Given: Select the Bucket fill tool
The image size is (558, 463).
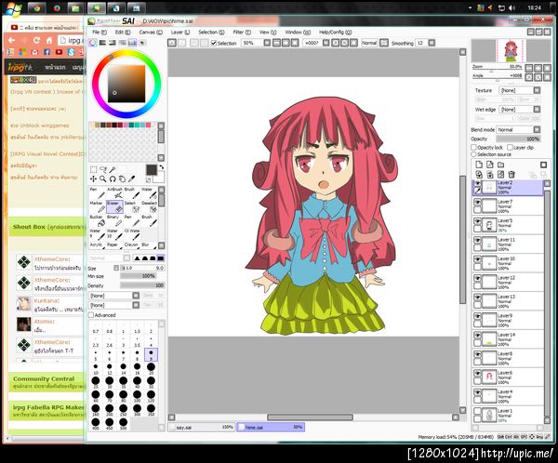Looking at the screenshot, I should (x=98, y=220).
